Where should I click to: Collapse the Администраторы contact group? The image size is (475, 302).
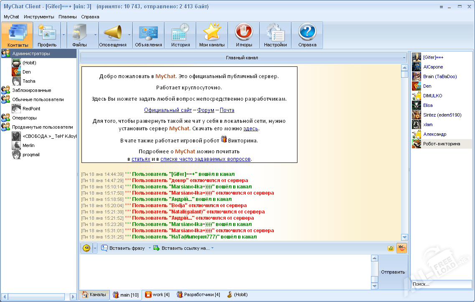[x=5, y=53]
